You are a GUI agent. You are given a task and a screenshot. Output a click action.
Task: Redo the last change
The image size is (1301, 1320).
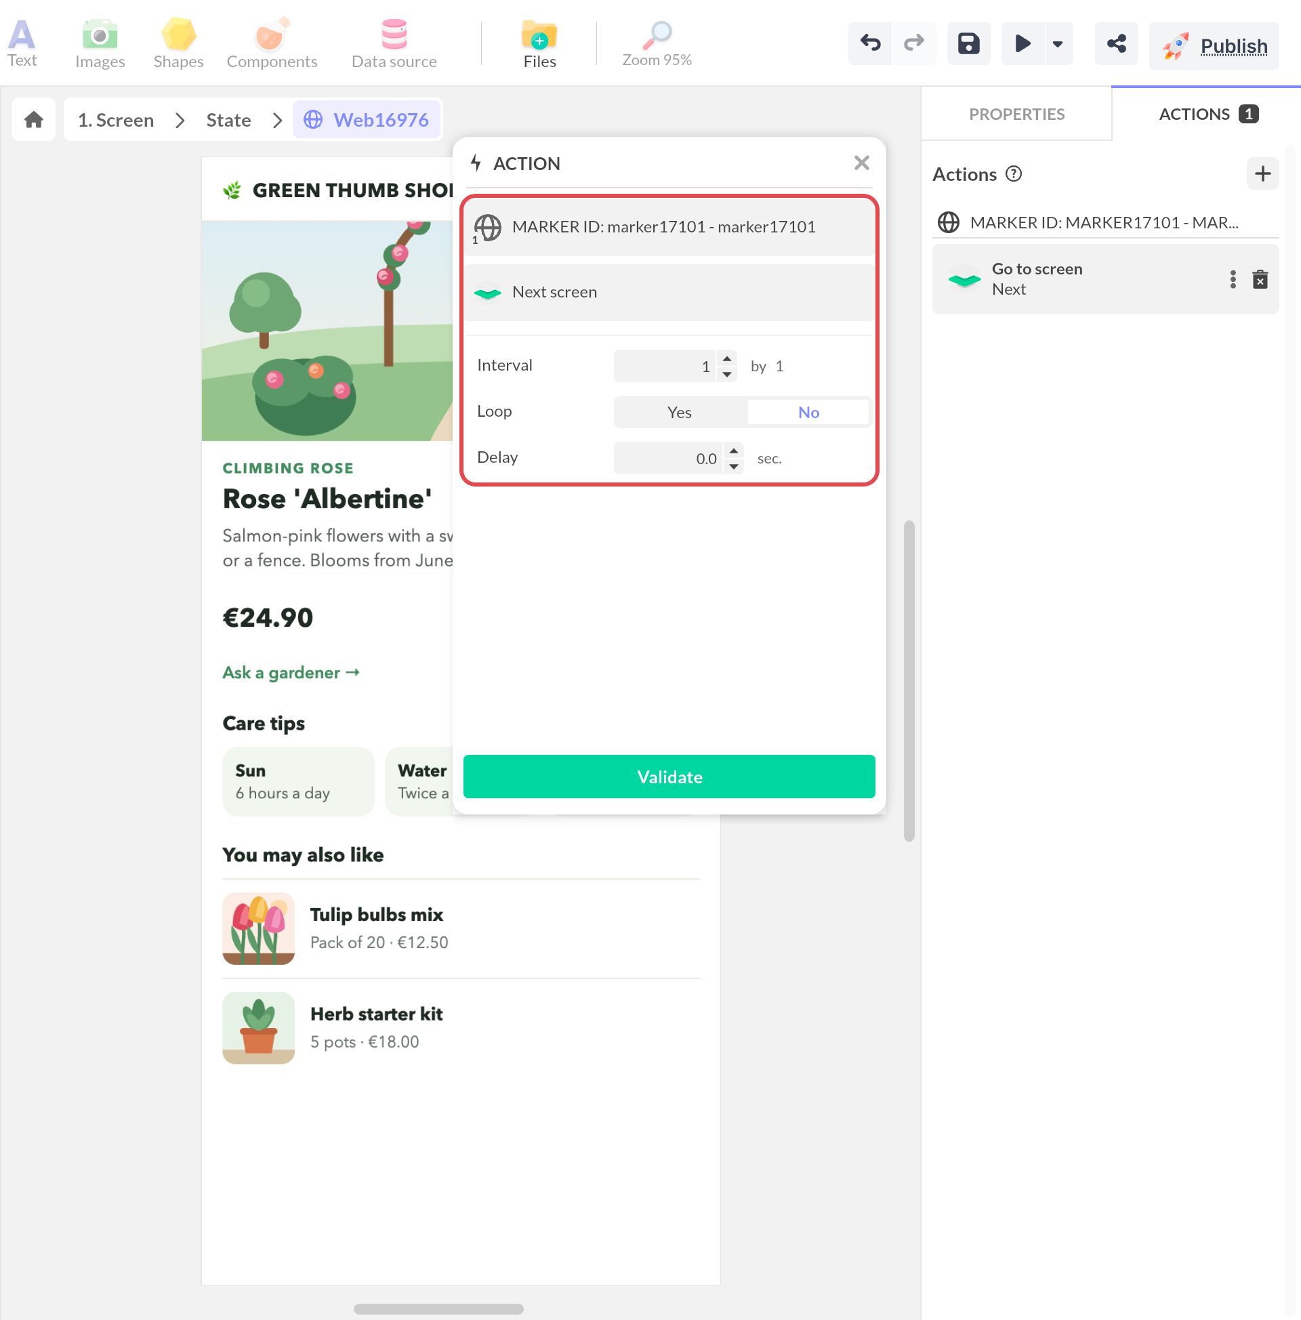913,43
